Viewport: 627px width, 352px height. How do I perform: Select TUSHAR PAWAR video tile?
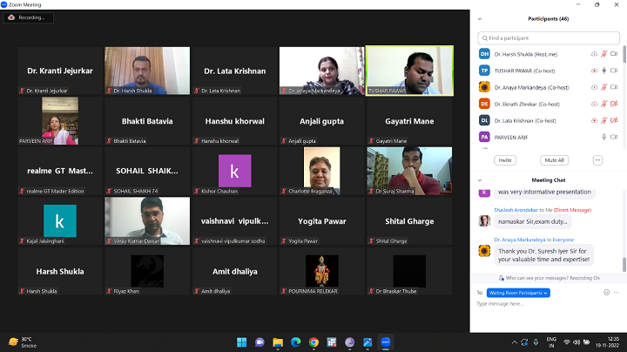click(409, 71)
